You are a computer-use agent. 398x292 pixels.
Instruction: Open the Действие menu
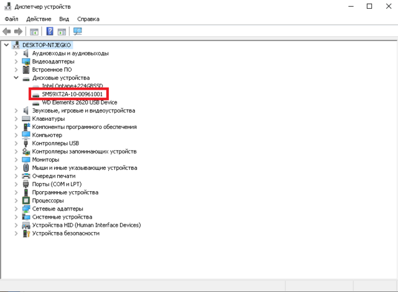click(39, 19)
